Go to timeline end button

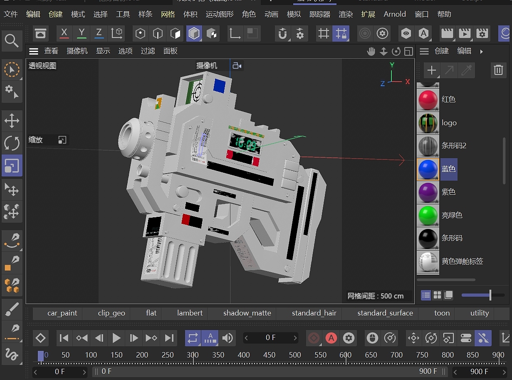(169, 338)
